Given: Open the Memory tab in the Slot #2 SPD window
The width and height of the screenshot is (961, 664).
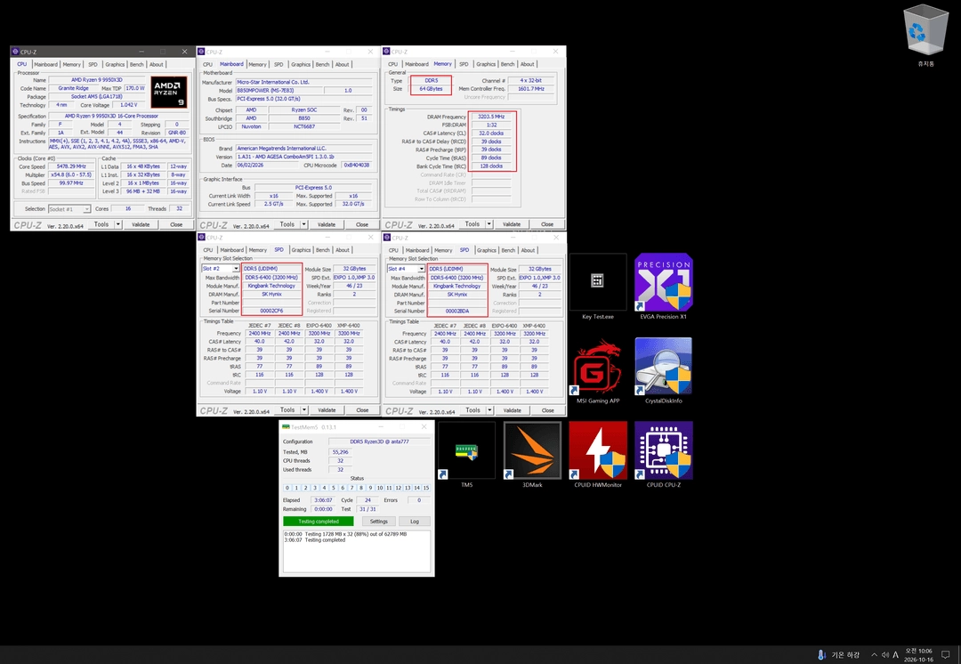Looking at the screenshot, I should 257,250.
